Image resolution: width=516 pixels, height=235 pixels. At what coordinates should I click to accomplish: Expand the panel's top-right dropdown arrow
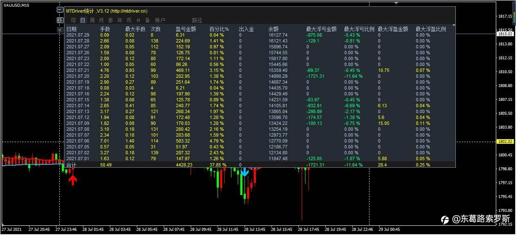[x=454, y=25]
